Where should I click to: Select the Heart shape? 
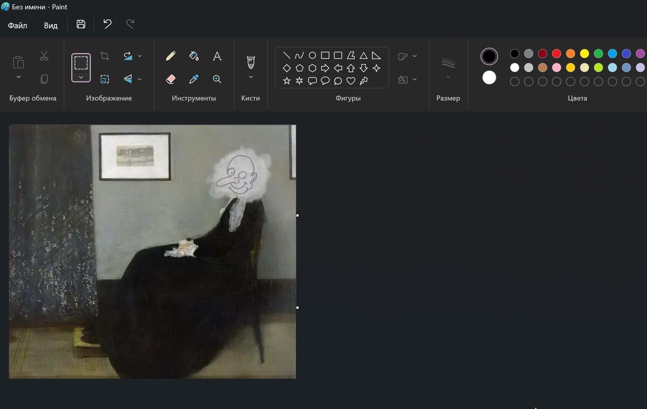pos(350,81)
